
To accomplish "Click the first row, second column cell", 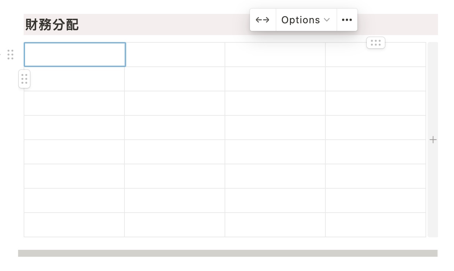I will coord(175,55).
